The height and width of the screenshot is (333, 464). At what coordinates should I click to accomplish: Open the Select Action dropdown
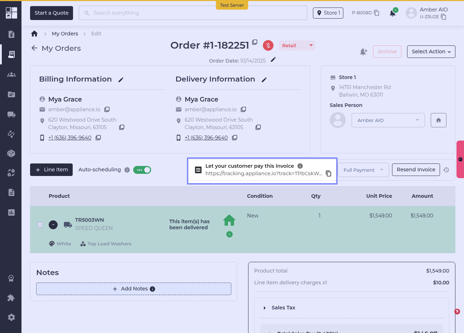(431, 52)
